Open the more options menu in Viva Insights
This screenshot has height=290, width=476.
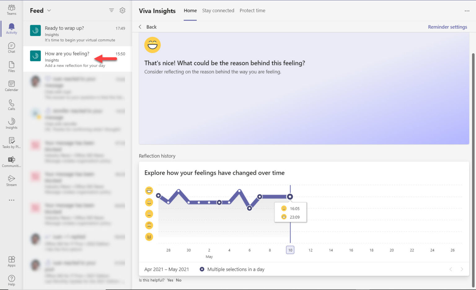point(467,11)
